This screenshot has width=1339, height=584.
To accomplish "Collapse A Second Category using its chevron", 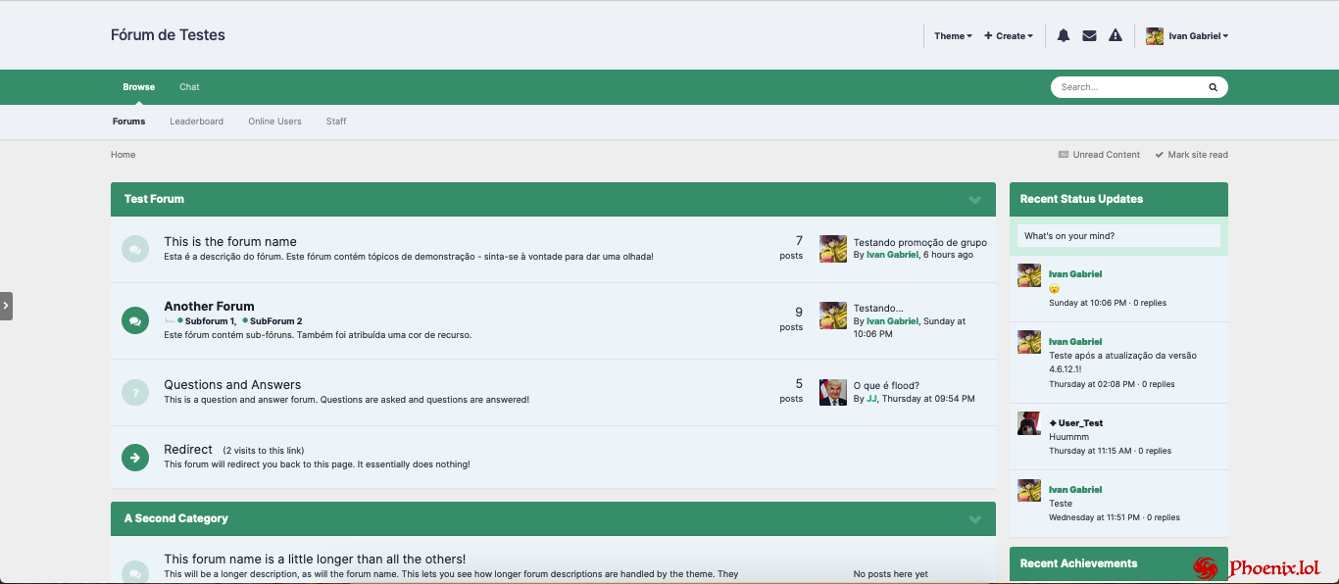I will tap(975, 518).
